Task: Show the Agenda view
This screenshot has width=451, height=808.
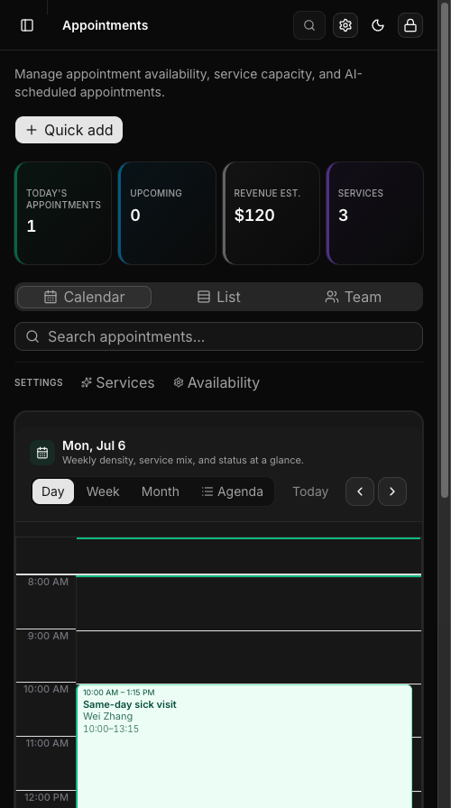Action: point(232,491)
